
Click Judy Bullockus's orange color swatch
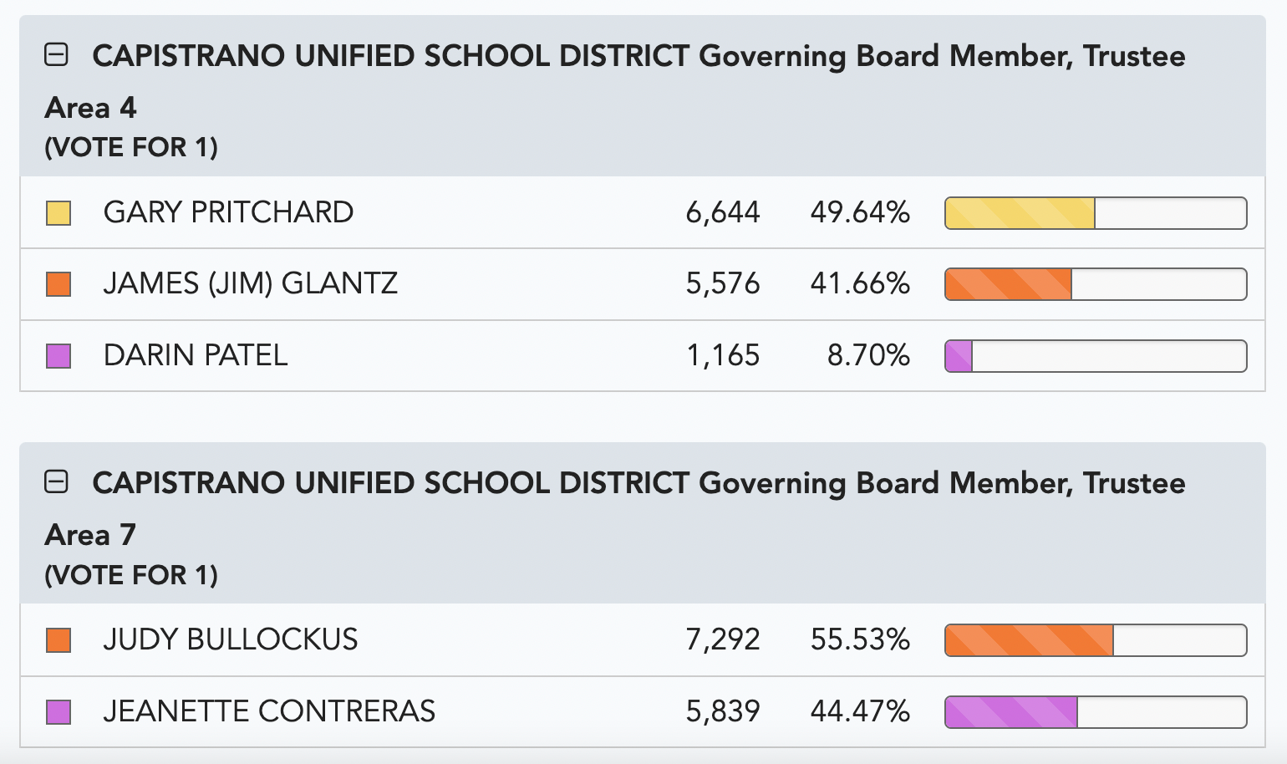coord(58,640)
